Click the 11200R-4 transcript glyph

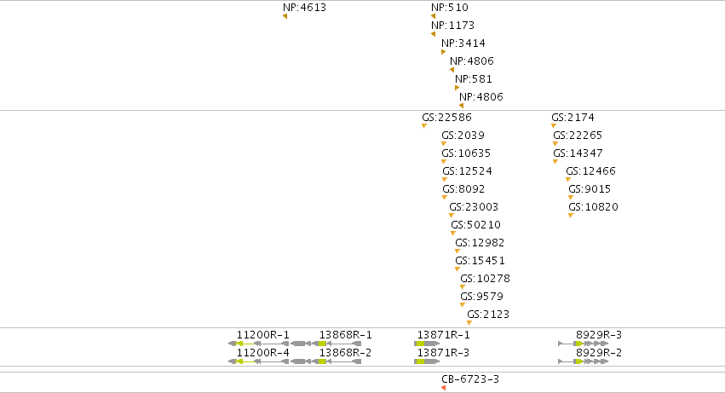[x=259, y=361]
